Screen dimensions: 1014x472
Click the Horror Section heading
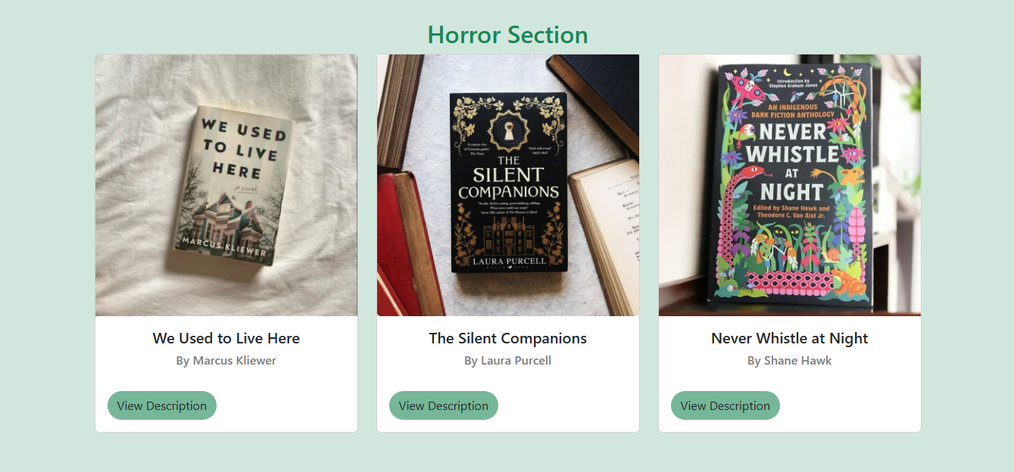click(x=507, y=35)
